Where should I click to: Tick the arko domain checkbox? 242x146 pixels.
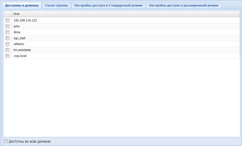[x=7, y=26]
